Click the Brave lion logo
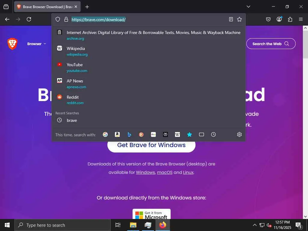Screen dimensions: 308x231 coord(12,44)
